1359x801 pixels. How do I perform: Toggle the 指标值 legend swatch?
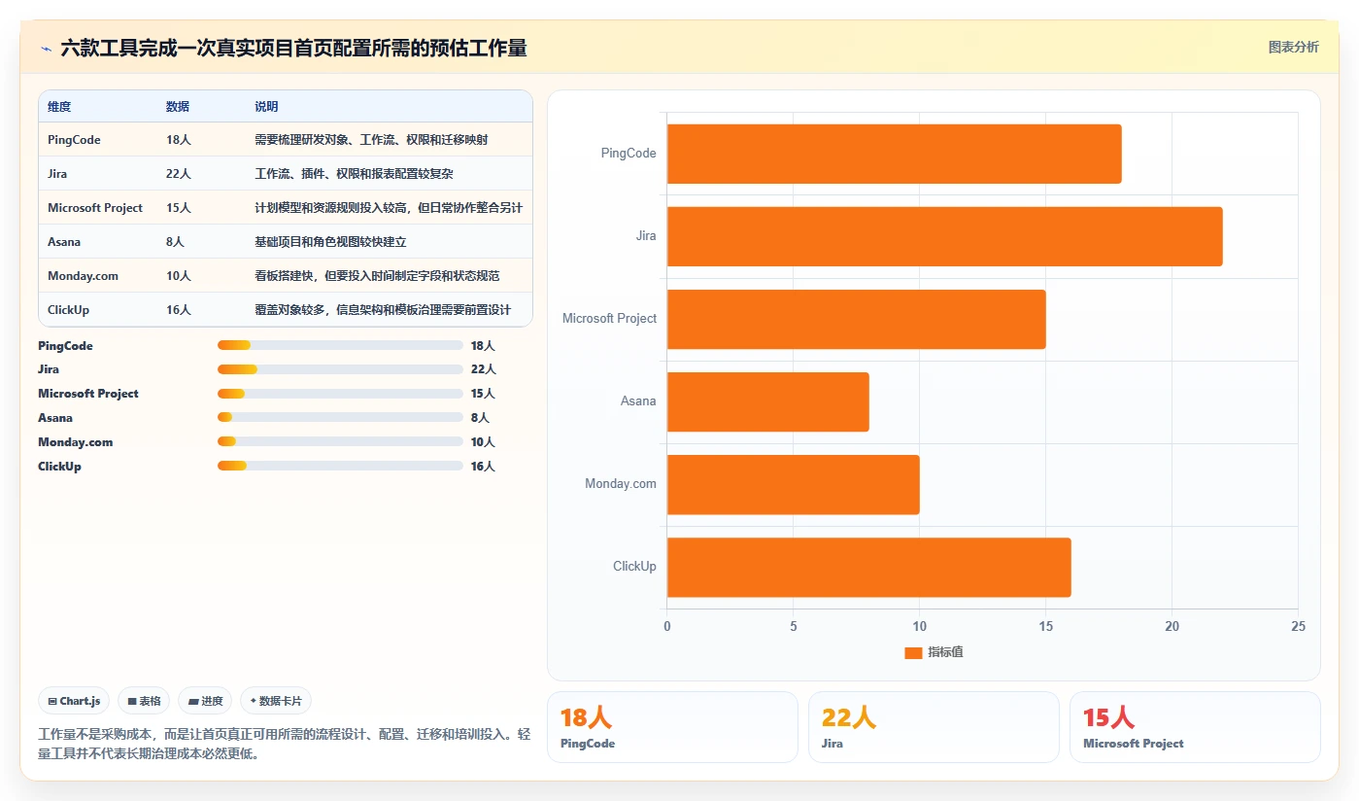tap(913, 652)
